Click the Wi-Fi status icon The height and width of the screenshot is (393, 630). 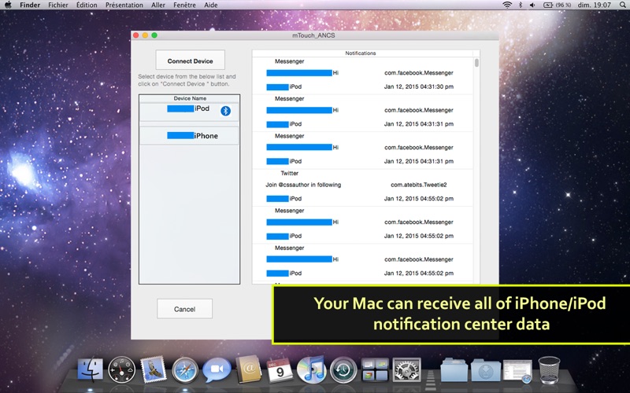(x=507, y=5)
